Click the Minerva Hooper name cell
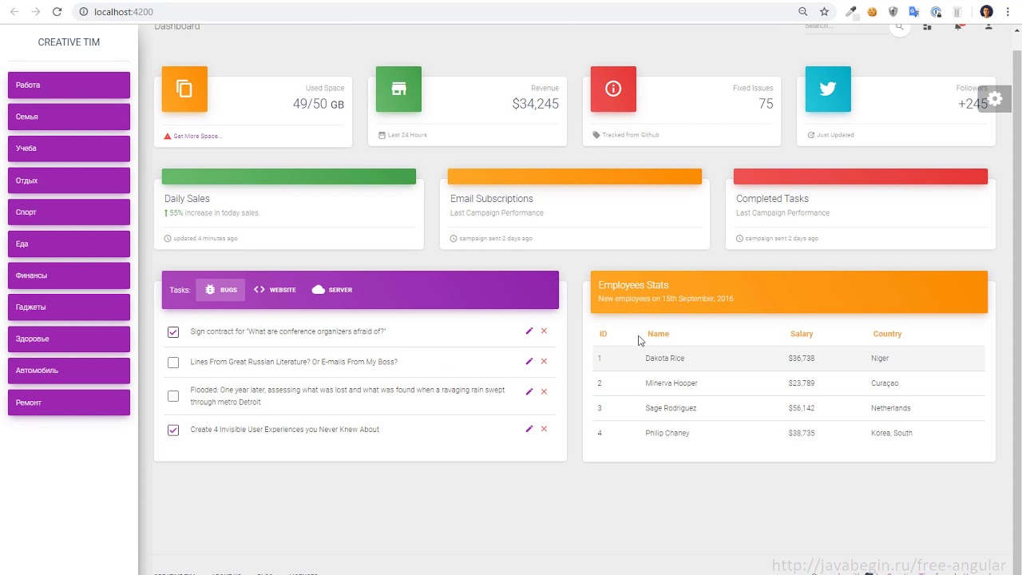This screenshot has width=1022, height=575. click(671, 383)
